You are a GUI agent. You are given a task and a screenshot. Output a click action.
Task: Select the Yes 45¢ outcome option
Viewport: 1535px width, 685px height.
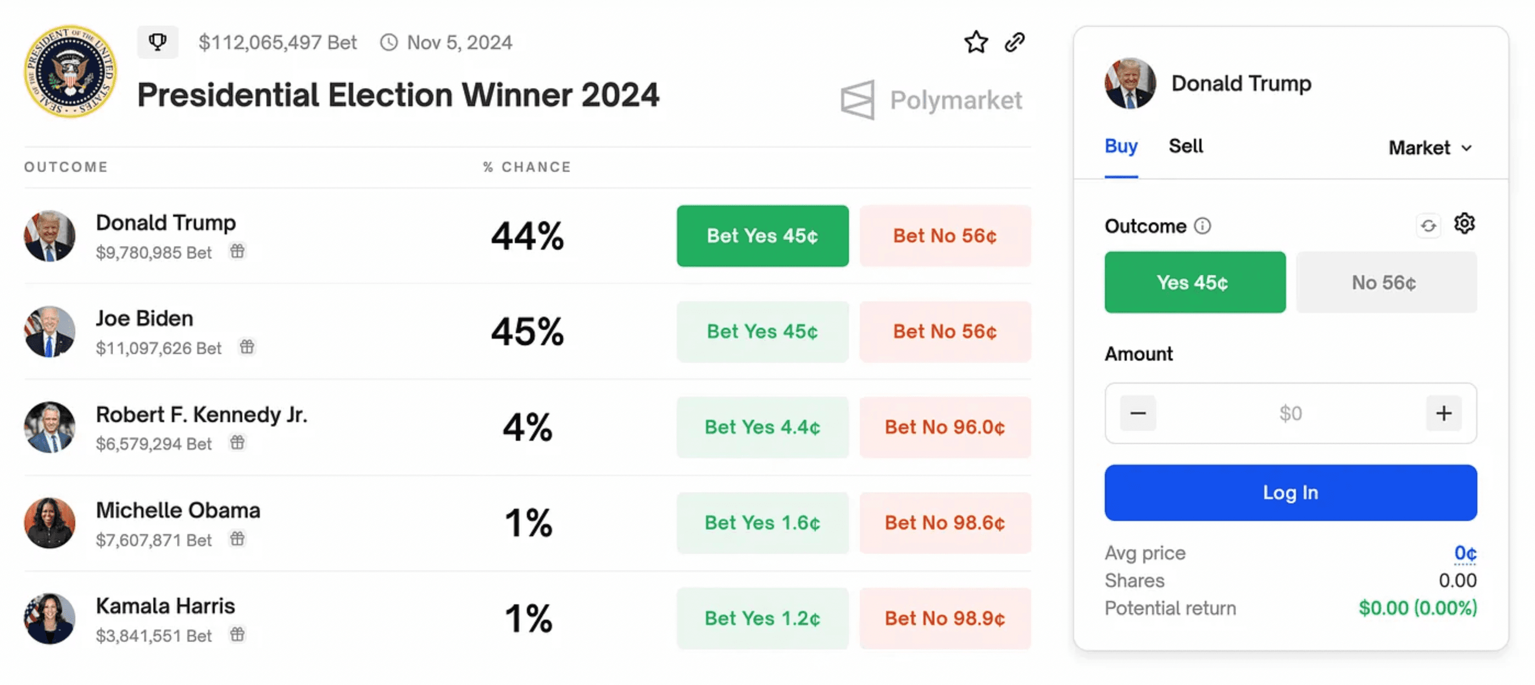click(x=1194, y=282)
